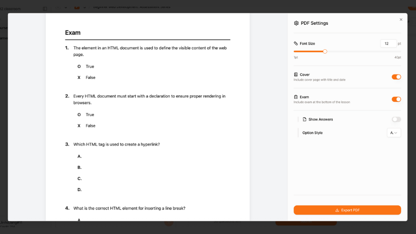Viewport: 416px width, 234px height.
Task: Click the Font Size slider handle
Action: click(x=325, y=52)
